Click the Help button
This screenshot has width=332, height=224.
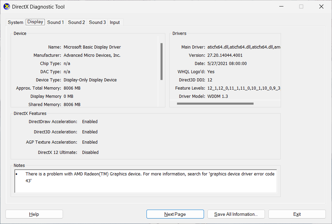tap(34, 214)
